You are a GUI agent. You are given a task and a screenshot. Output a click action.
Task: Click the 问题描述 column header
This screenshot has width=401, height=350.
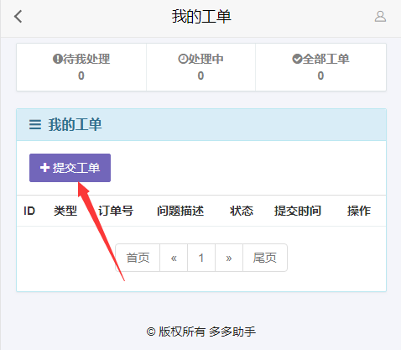tap(180, 211)
